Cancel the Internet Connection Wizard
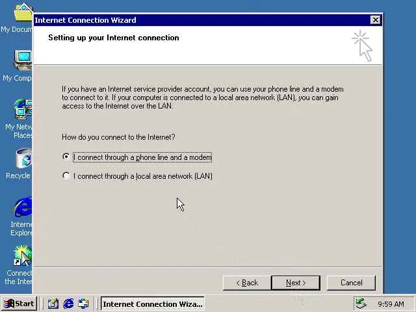 click(351, 283)
